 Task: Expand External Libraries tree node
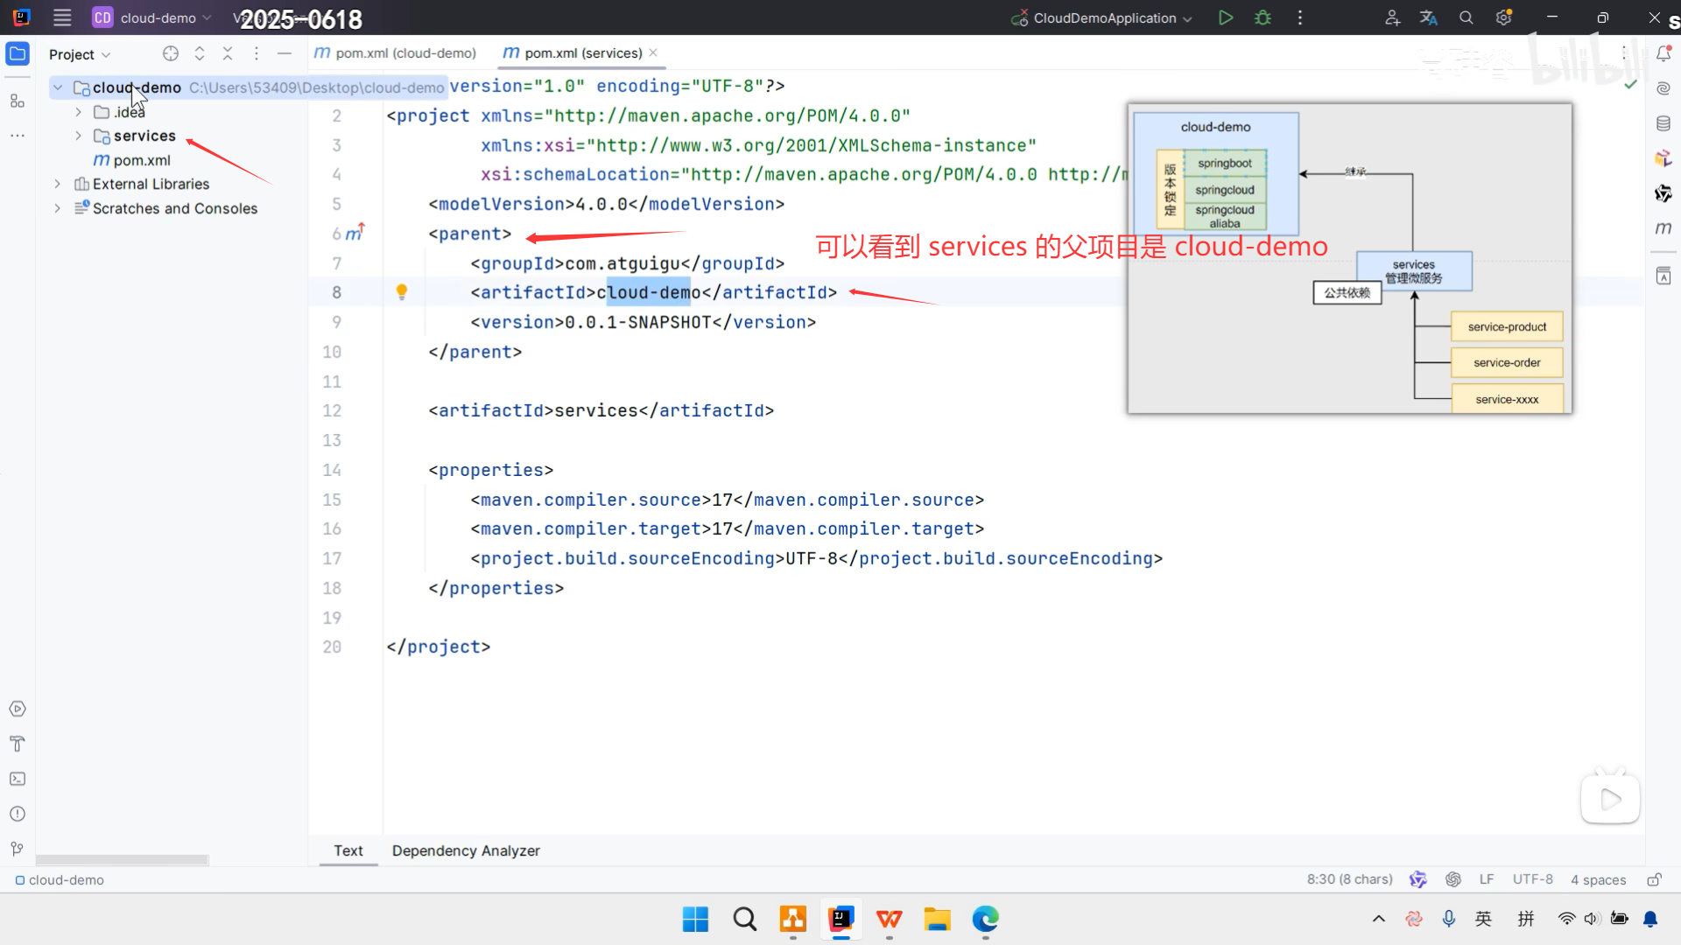[57, 184]
